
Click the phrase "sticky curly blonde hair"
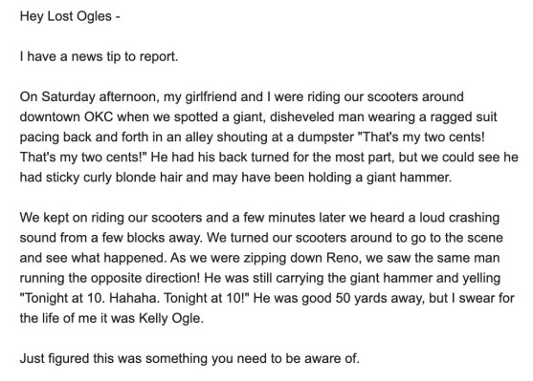(114, 178)
